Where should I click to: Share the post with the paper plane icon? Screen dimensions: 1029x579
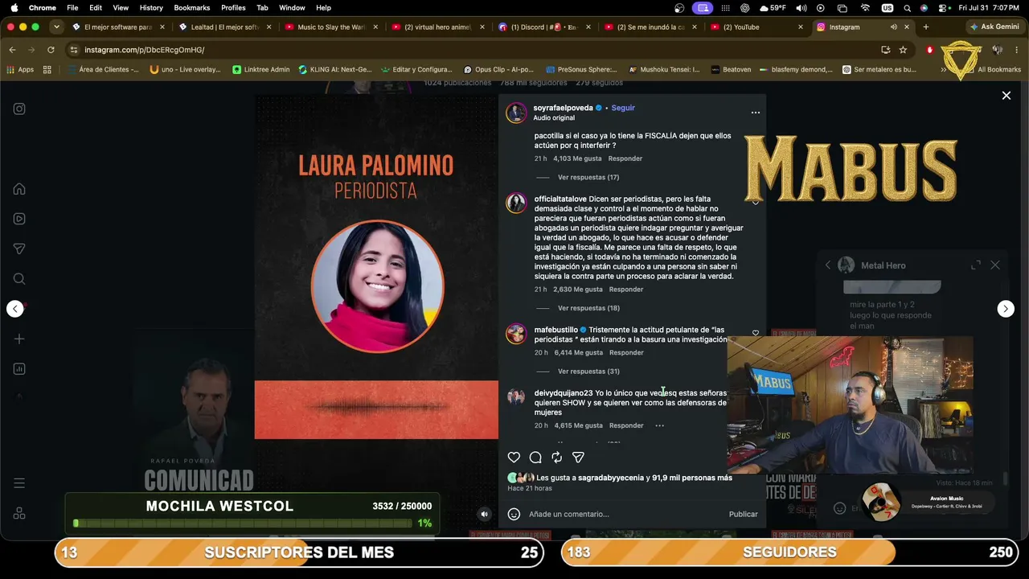click(x=578, y=458)
